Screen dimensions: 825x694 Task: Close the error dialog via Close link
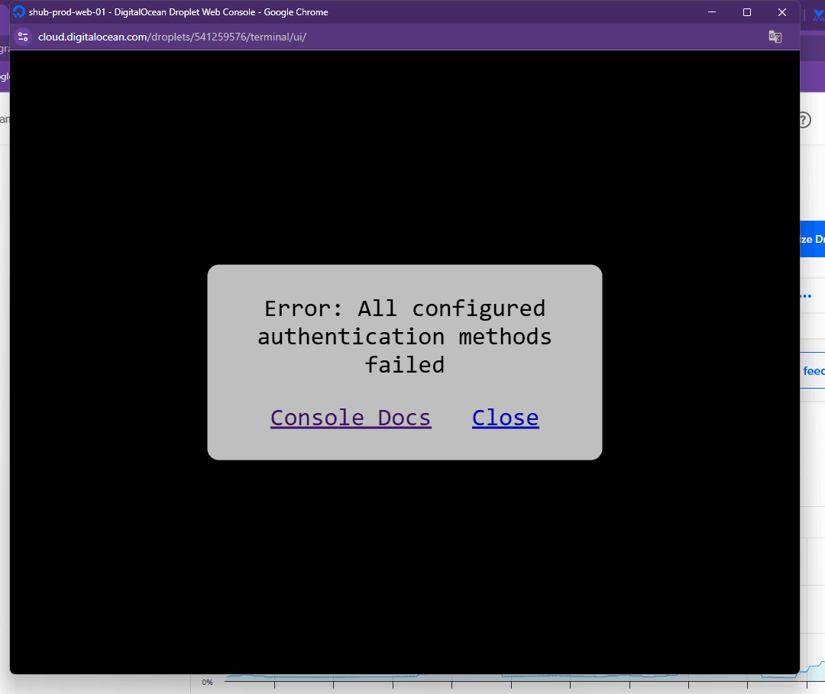(x=505, y=418)
